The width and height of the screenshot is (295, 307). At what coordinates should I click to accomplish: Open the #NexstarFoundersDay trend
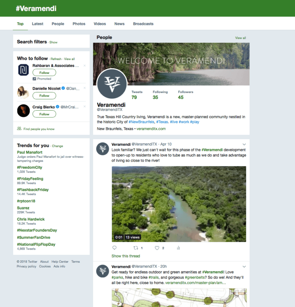coord(37,230)
